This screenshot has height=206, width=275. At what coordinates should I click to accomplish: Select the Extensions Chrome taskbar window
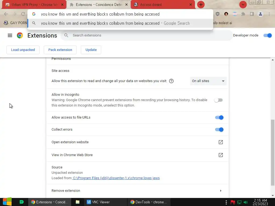point(50,202)
